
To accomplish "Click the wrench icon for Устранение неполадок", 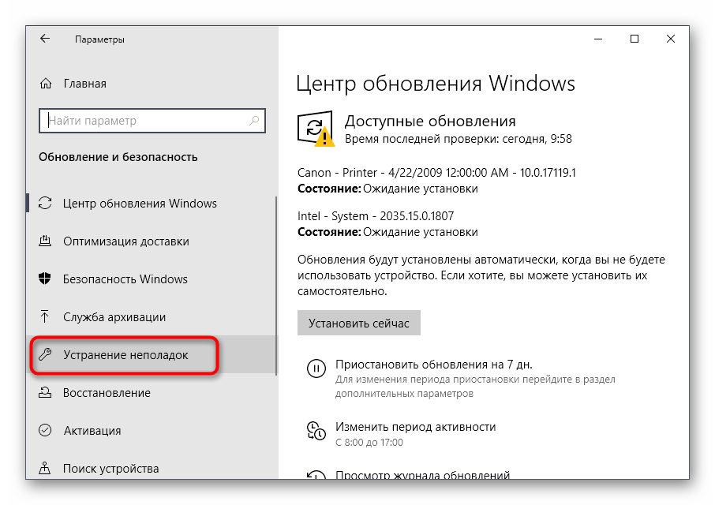I will point(45,354).
